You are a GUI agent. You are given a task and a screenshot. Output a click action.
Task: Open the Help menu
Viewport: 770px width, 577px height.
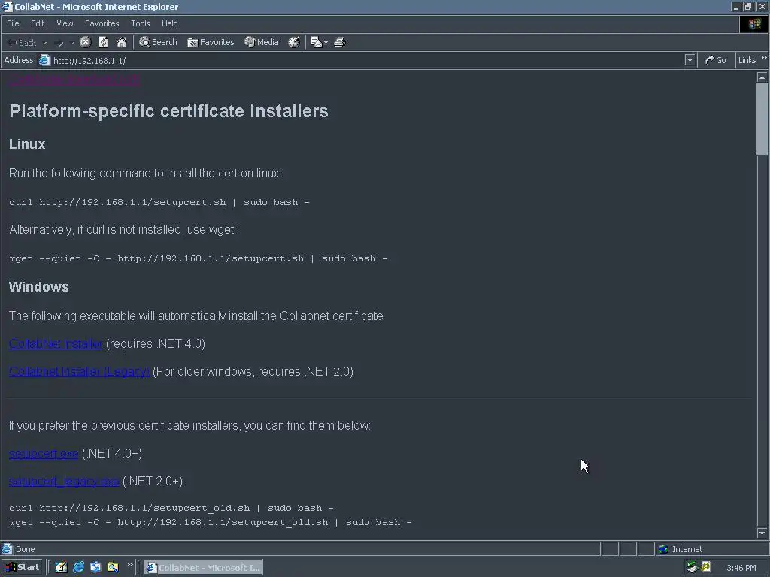coord(169,23)
